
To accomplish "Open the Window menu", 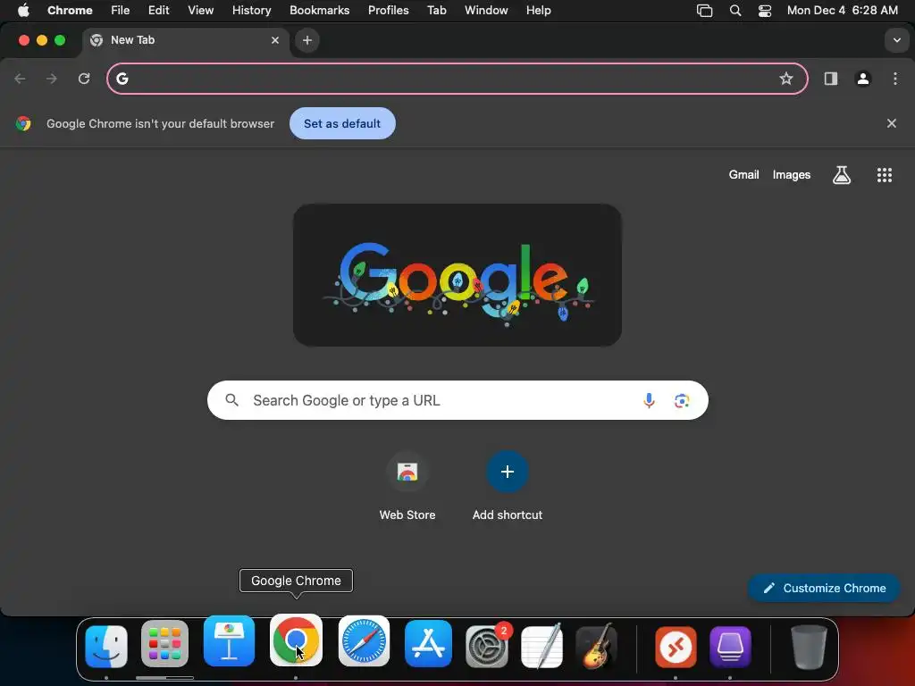I will 486,10.
